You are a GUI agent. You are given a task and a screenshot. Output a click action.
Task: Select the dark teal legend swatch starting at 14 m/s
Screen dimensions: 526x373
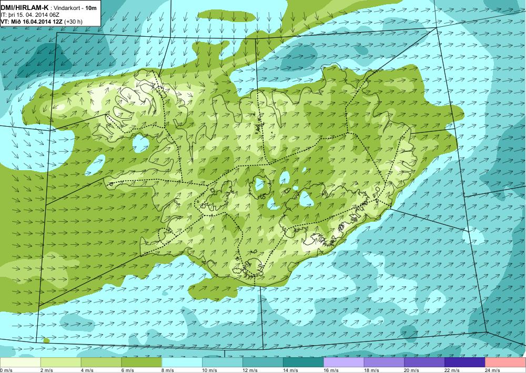(x=304, y=362)
